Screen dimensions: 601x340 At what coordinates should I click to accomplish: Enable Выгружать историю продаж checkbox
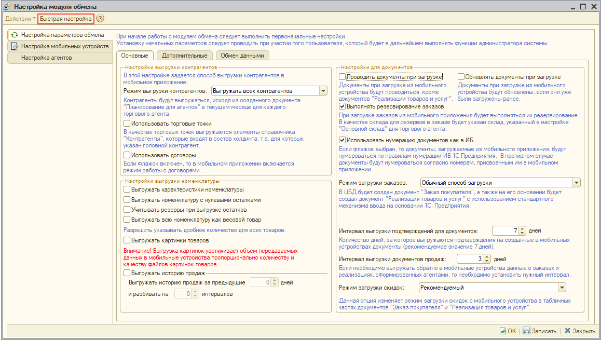[x=127, y=273]
